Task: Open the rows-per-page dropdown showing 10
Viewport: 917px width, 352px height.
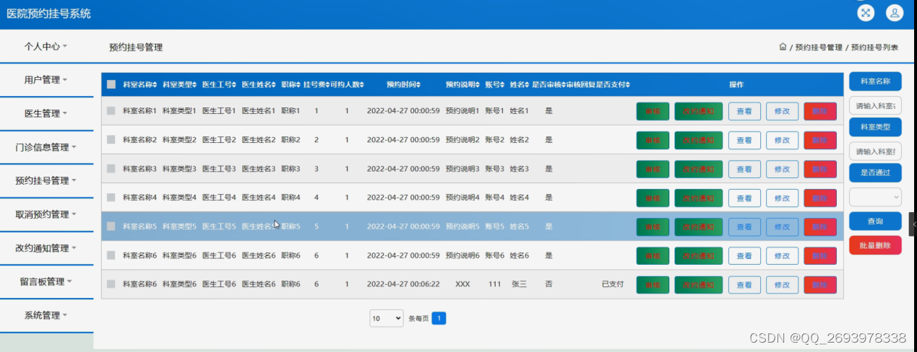Action: click(x=387, y=318)
